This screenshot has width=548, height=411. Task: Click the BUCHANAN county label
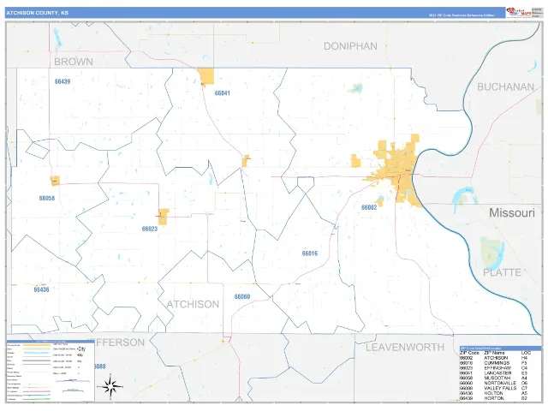[506, 86]
